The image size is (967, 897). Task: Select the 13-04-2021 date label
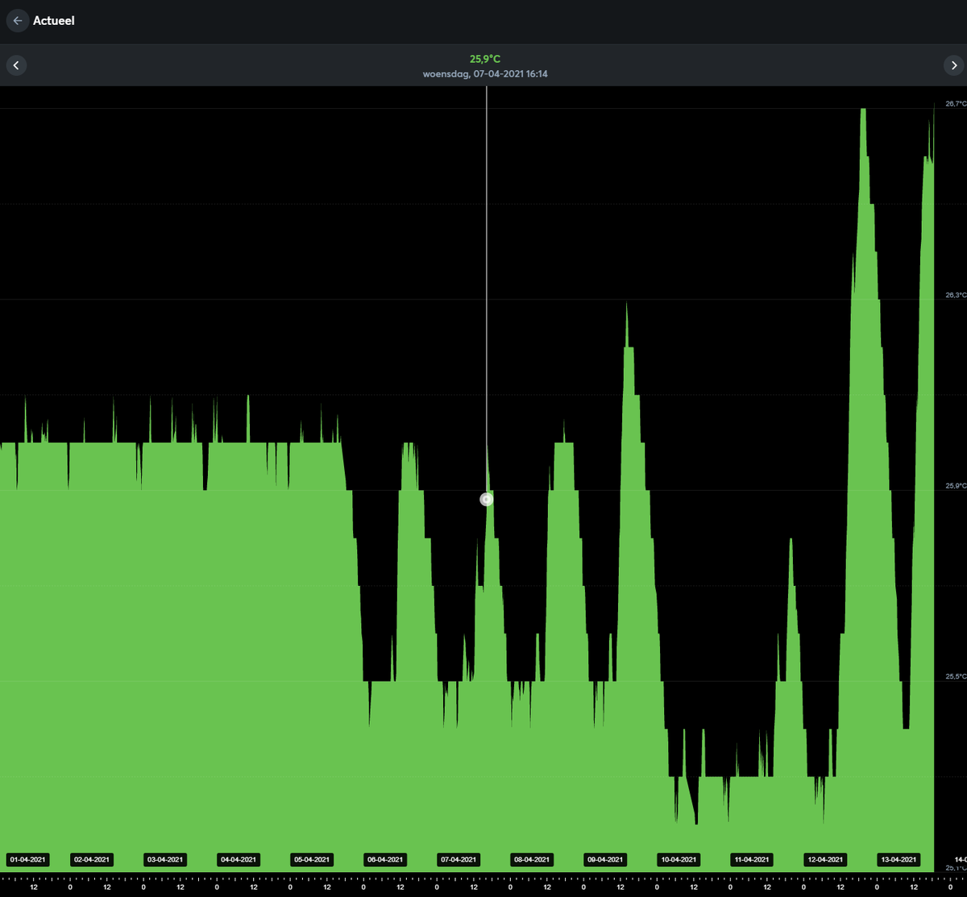[x=899, y=860]
